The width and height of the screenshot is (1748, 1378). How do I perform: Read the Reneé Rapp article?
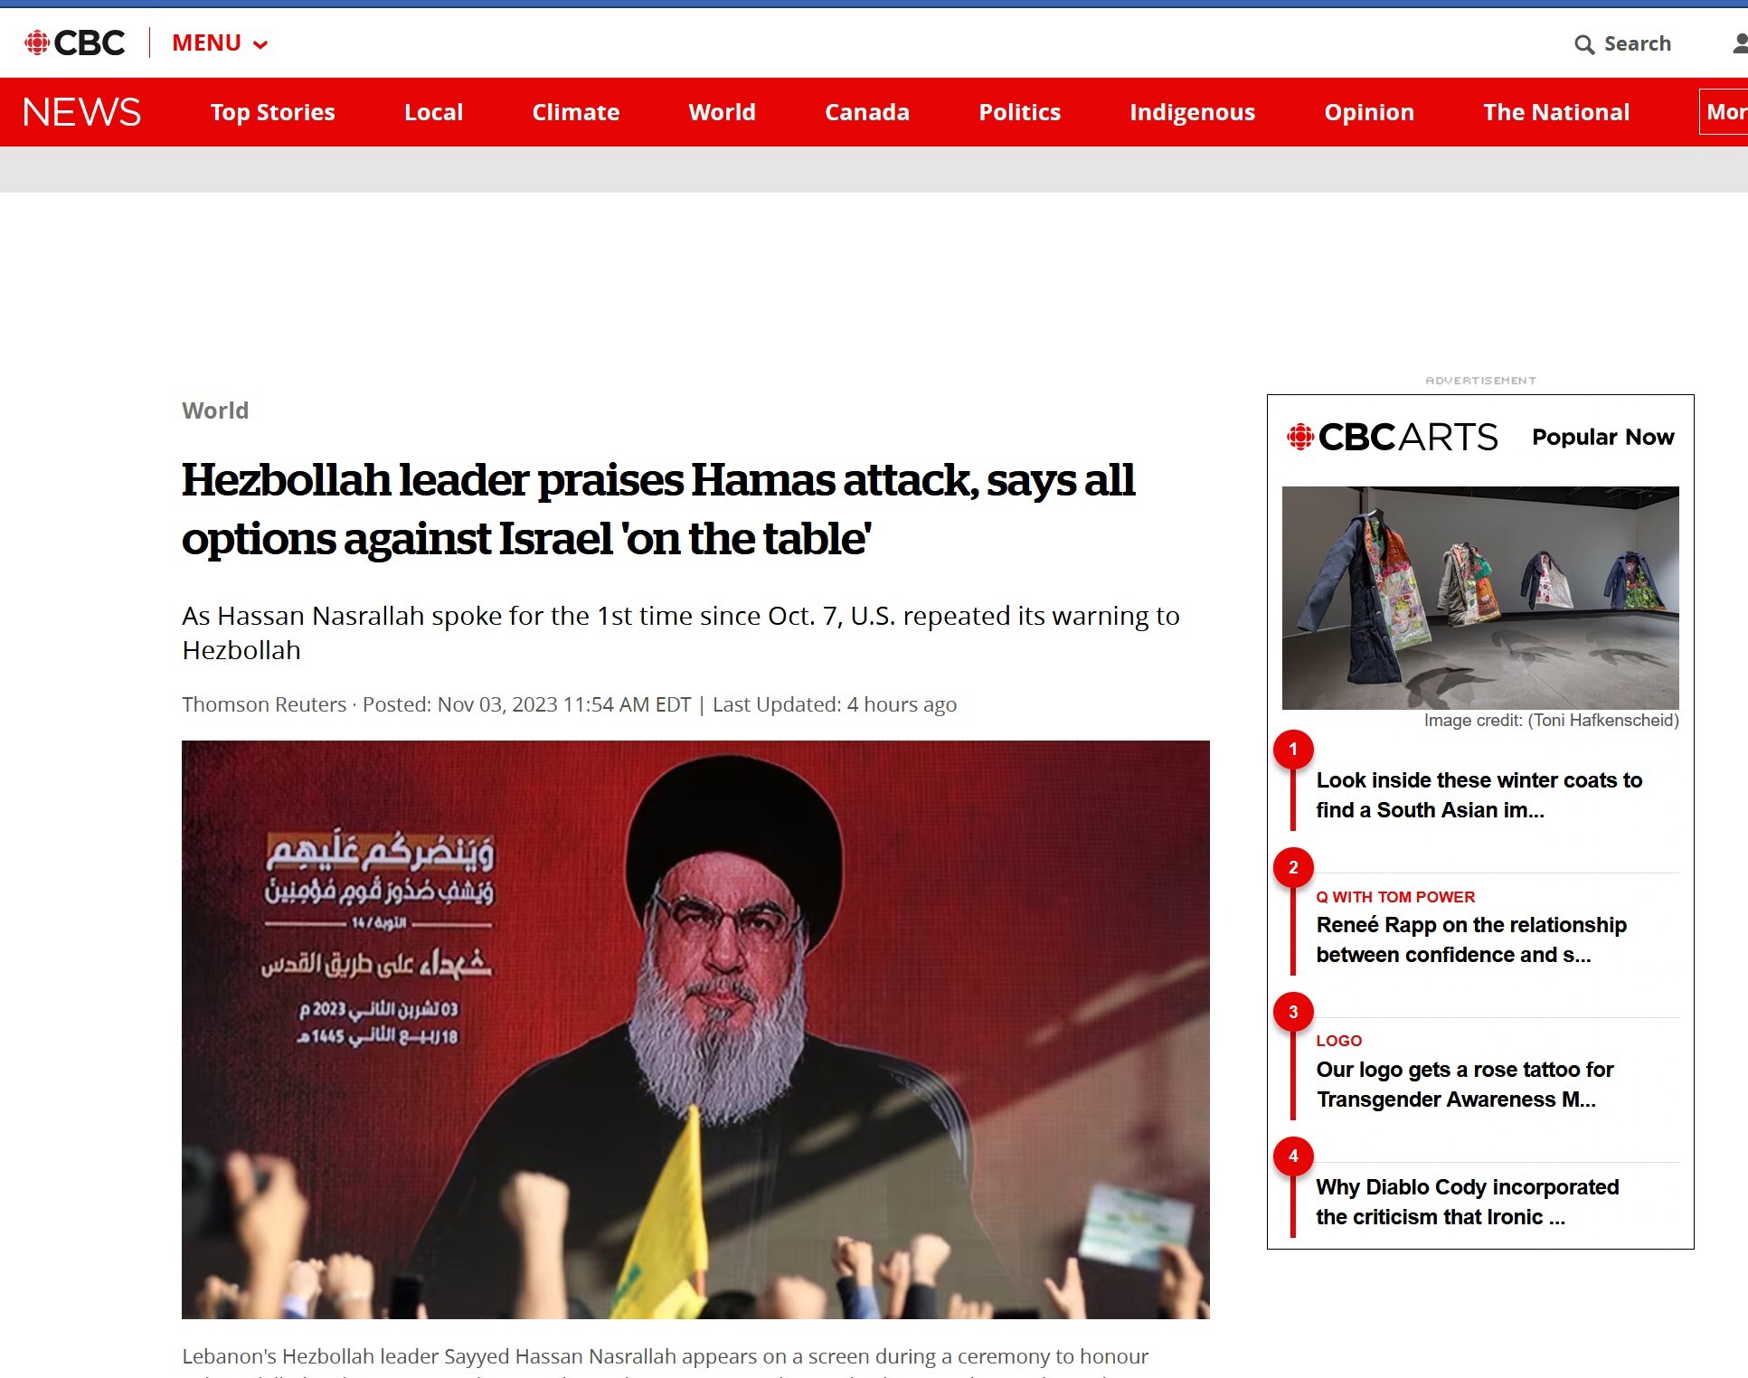(1471, 939)
